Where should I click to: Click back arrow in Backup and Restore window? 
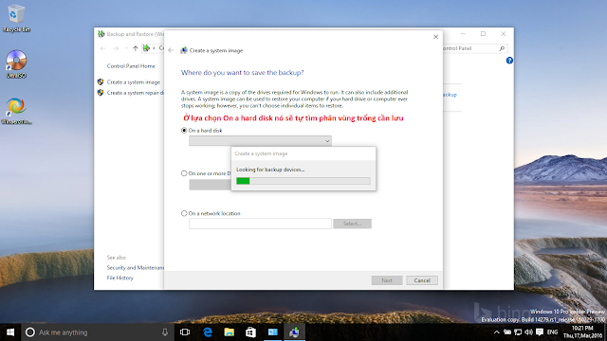(102, 48)
